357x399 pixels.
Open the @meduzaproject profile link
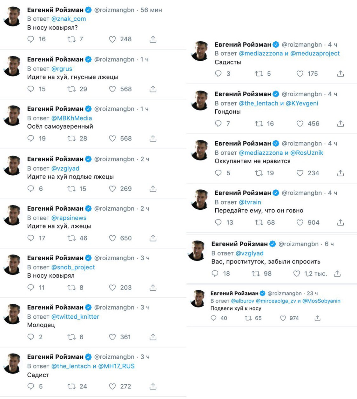click(315, 53)
